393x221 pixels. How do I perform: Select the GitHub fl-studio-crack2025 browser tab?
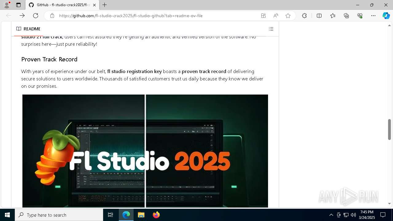[x=62, y=5]
